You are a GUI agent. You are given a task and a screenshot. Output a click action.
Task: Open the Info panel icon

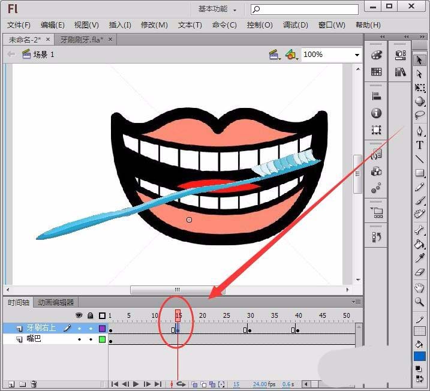tap(377, 113)
